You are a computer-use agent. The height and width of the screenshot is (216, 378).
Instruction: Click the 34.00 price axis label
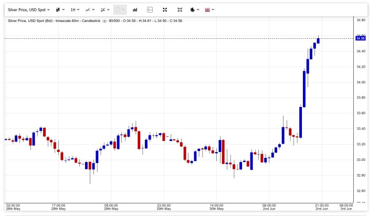(361, 82)
